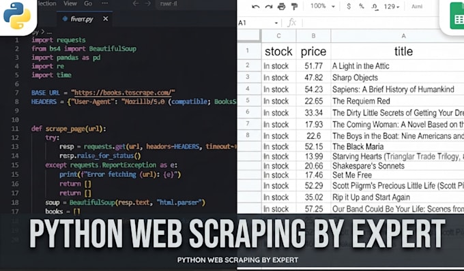The height and width of the screenshot is (271, 464).
Task: Click the 'def scrape_page(url):' code line
Action: coord(69,129)
